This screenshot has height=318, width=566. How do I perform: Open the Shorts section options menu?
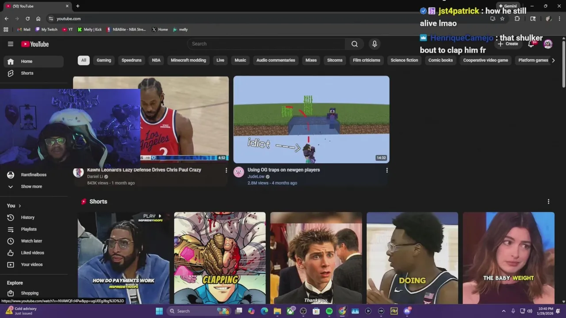(549, 201)
